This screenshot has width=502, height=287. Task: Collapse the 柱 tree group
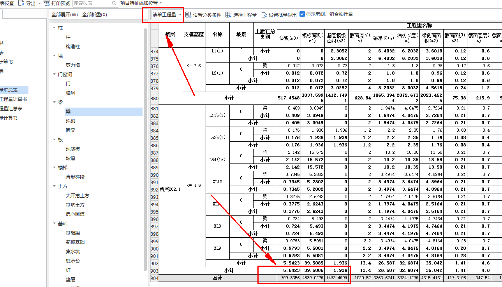coord(55,28)
